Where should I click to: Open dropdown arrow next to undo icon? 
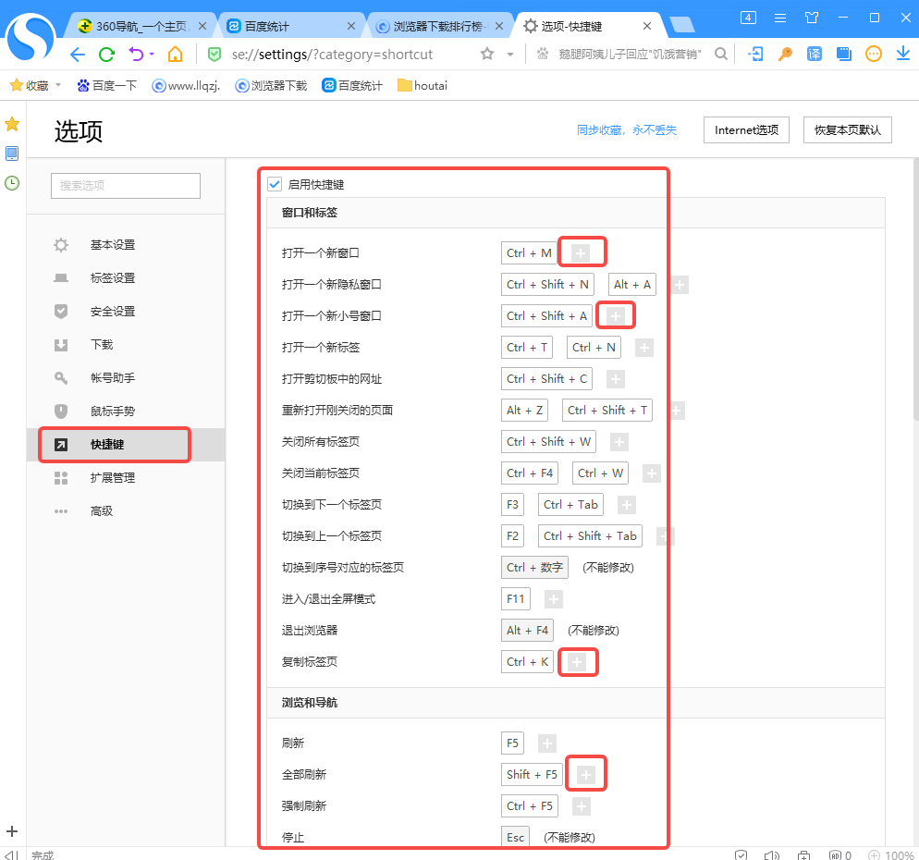pos(152,54)
